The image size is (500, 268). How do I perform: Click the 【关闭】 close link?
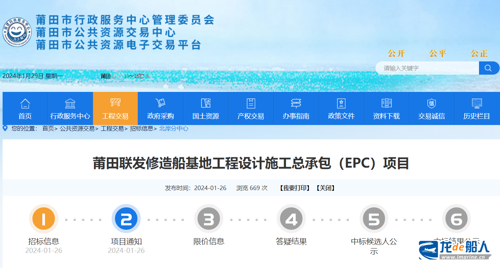pyautogui.click(x=325, y=188)
